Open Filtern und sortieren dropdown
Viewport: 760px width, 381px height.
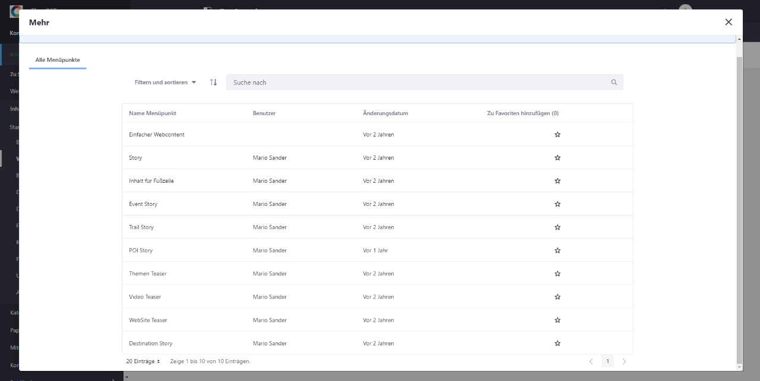165,82
